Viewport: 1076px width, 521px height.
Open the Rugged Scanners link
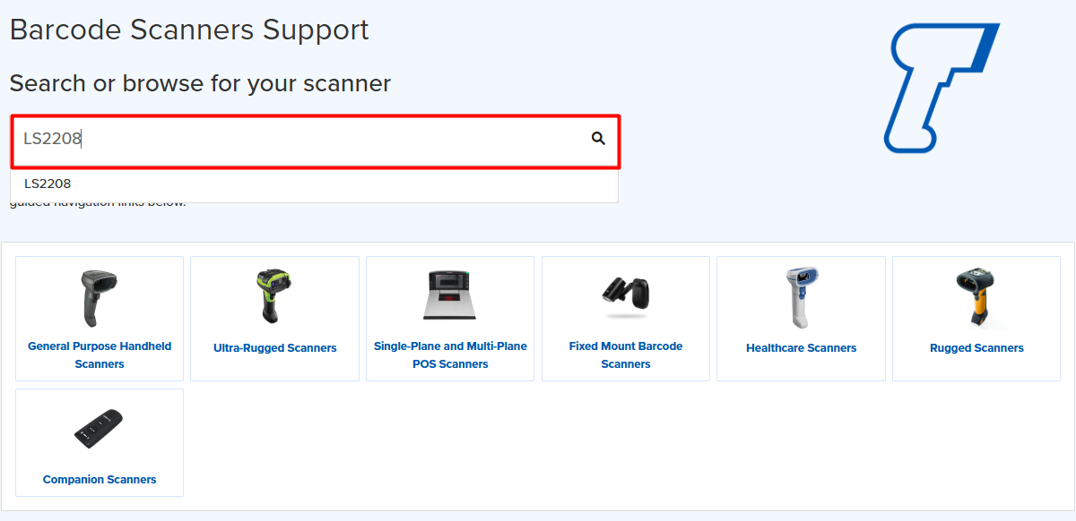pos(976,348)
